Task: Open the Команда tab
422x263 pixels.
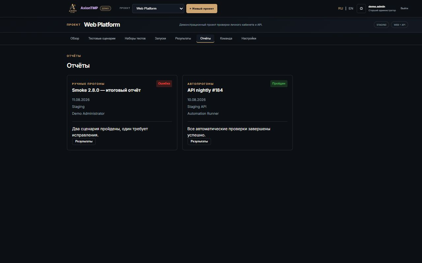Action: click(x=226, y=38)
